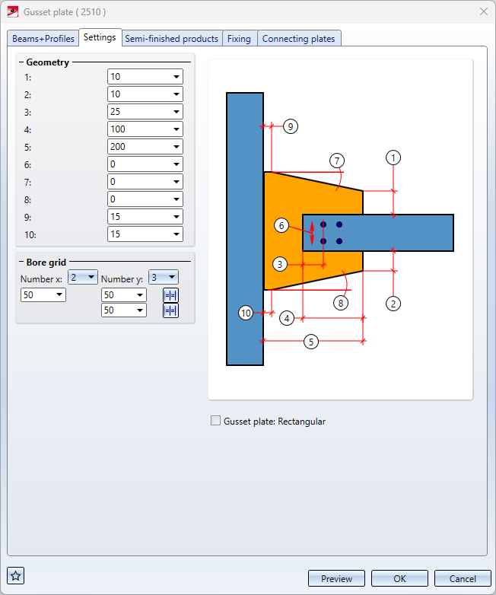
Task: Click the favorites star icon
Action: coord(15,576)
